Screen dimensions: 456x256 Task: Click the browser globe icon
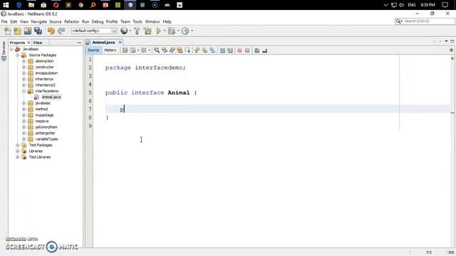124,31
